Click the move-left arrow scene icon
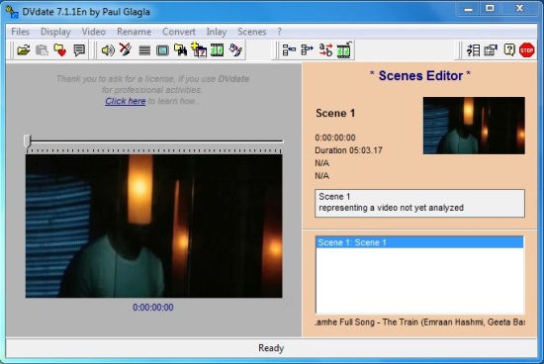 tap(289, 50)
